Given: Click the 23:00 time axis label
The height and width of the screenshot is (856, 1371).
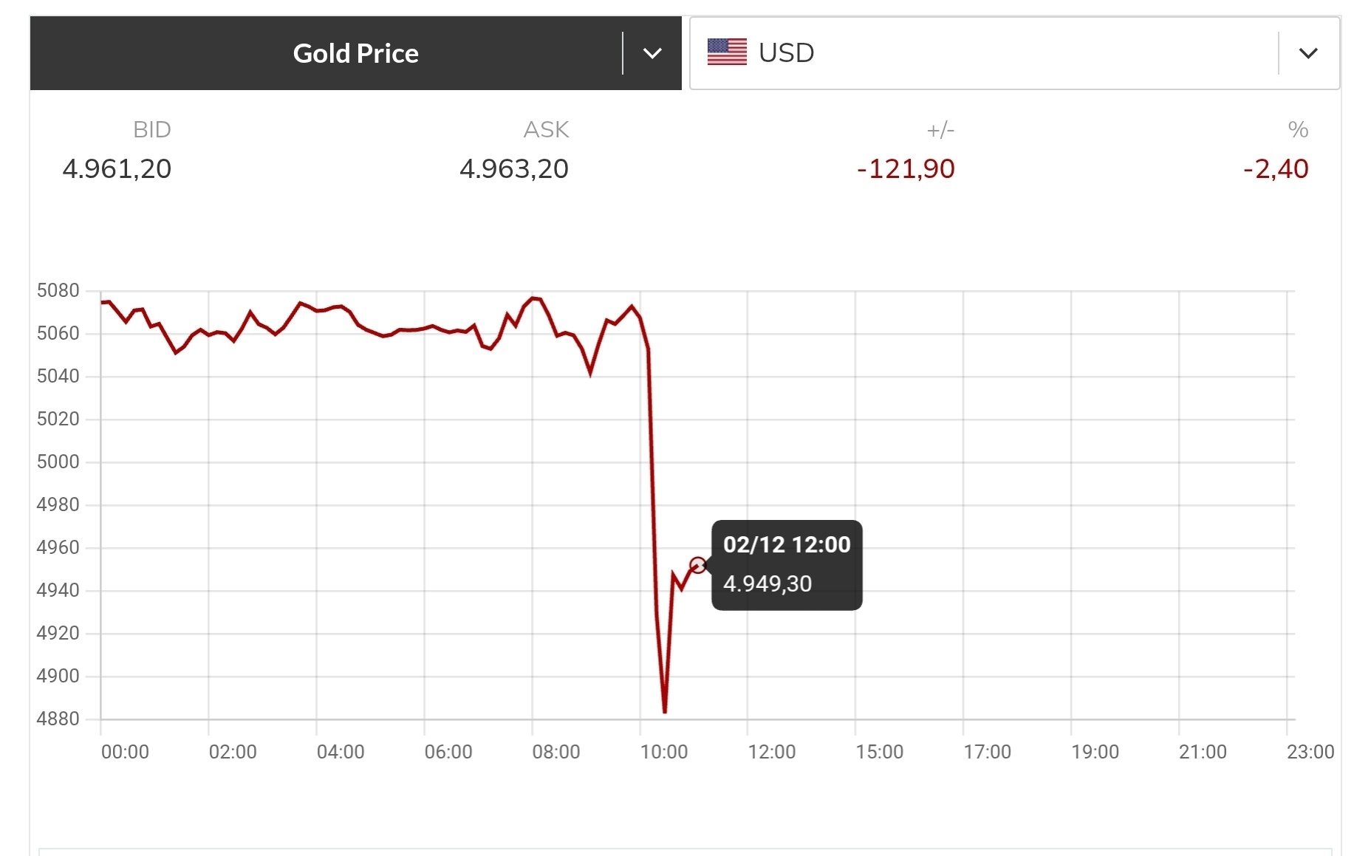Looking at the screenshot, I should click(1310, 752).
